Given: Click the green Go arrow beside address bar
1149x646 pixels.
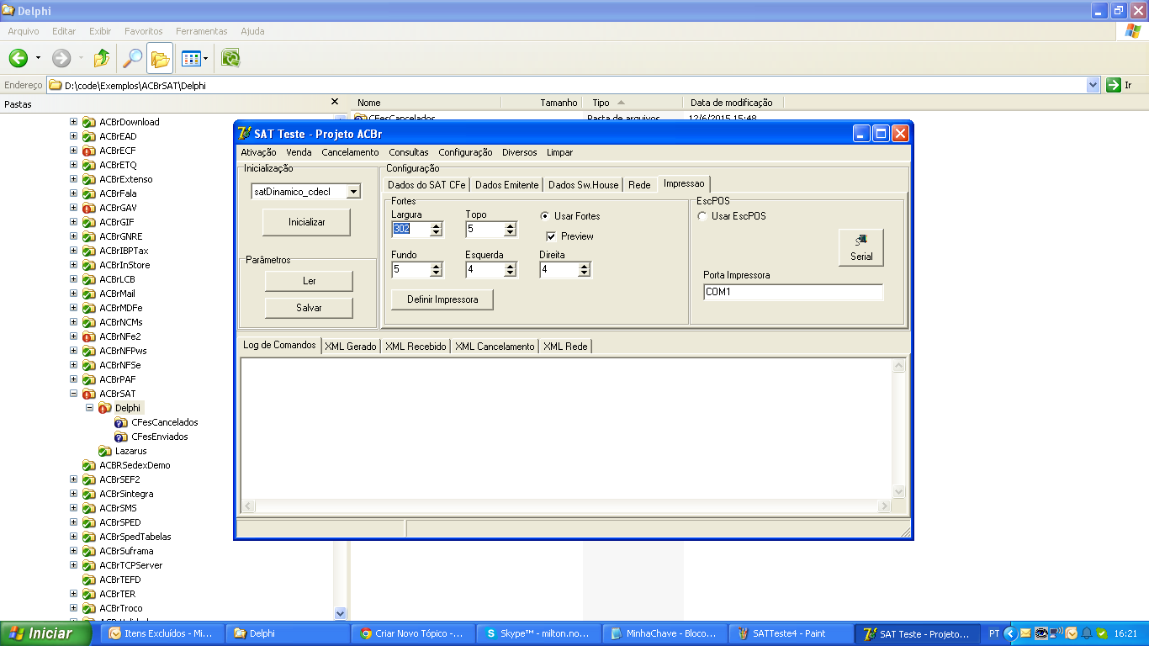Looking at the screenshot, I should coord(1114,85).
